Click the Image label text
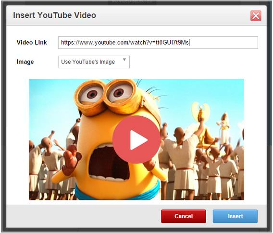This screenshot has width=273, height=233. (25, 62)
